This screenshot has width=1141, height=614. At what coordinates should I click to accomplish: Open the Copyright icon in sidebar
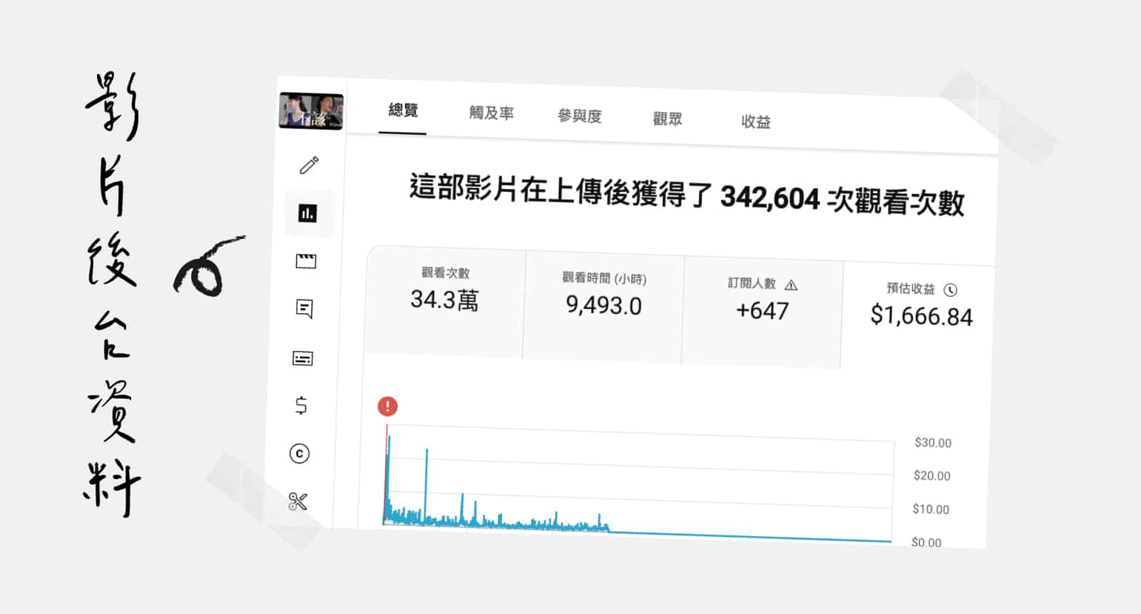(x=300, y=454)
